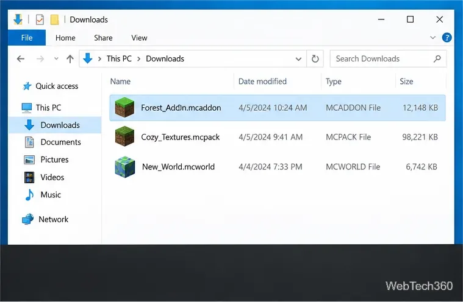Click the date 4/5/2024 10:24 AM

coord(273,108)
